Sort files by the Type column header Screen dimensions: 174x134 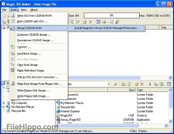pyautogui.click(x=152, y=90)
